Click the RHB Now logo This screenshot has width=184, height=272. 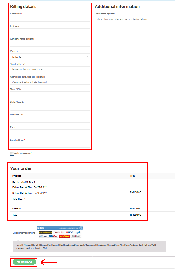click(53, 236)
